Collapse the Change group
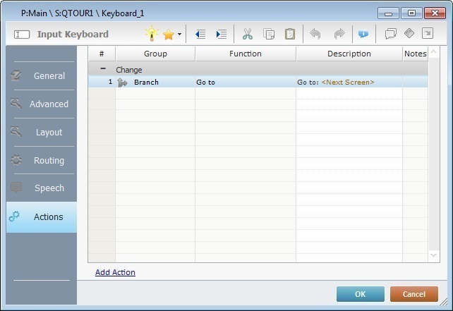 click(x=103, y=70)
